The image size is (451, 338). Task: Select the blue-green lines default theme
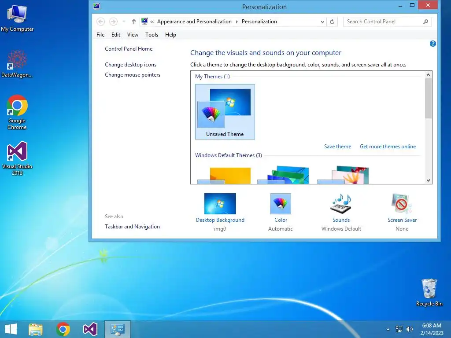click(283, 175)
